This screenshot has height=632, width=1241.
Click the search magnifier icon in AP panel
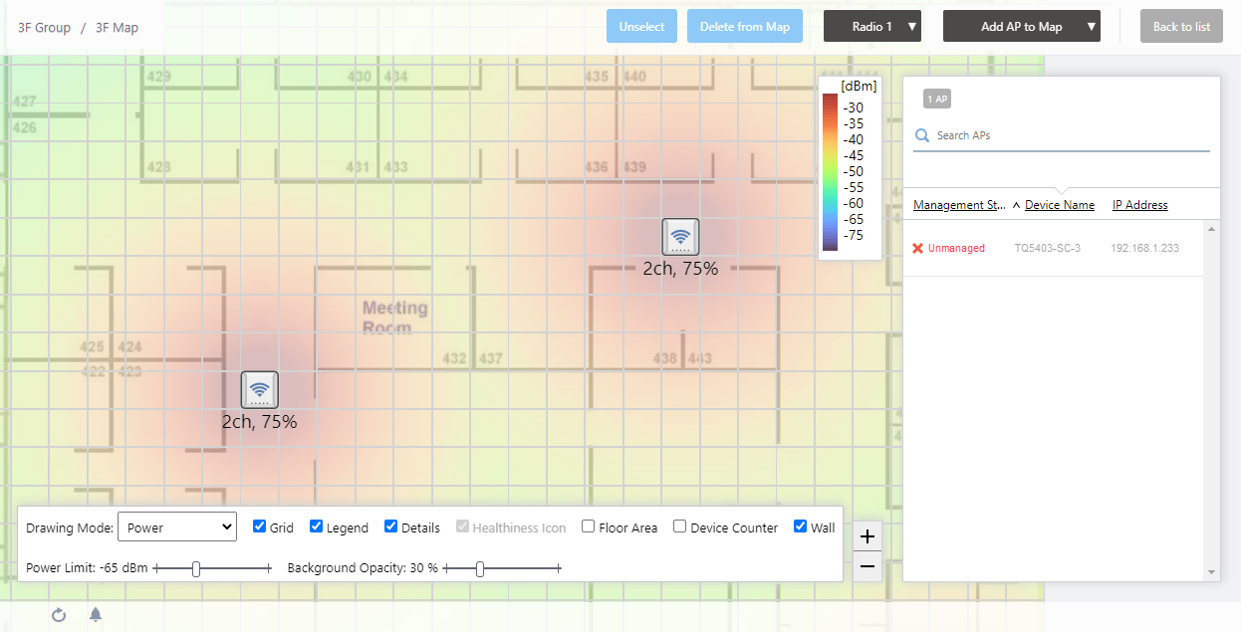(x=922, y=135)
